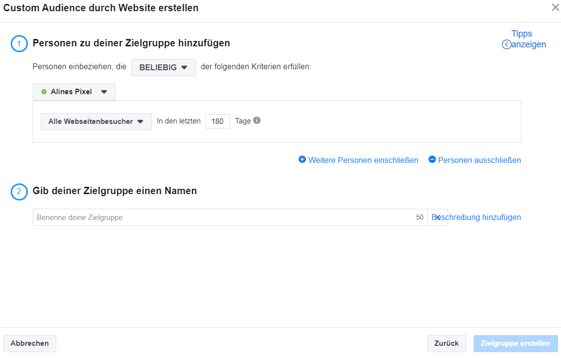Click the plus icon for including more people
The image size is (561, 358).
(x=302, y=159)
